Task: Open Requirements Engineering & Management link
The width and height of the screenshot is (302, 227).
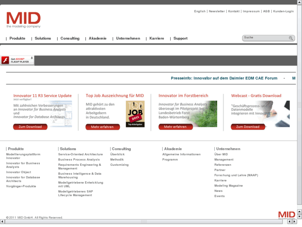Action: click(79, 167)
